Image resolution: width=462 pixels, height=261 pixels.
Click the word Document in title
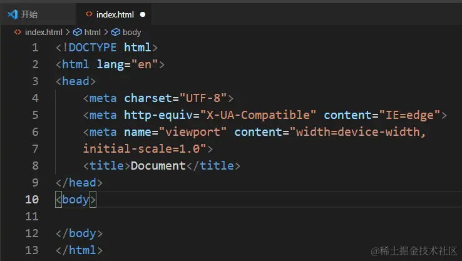click(158, 166)
